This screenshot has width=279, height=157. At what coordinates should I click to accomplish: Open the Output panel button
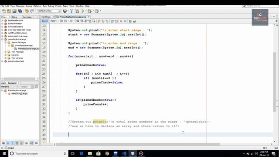pyautogui.click(x=10, y=148)
